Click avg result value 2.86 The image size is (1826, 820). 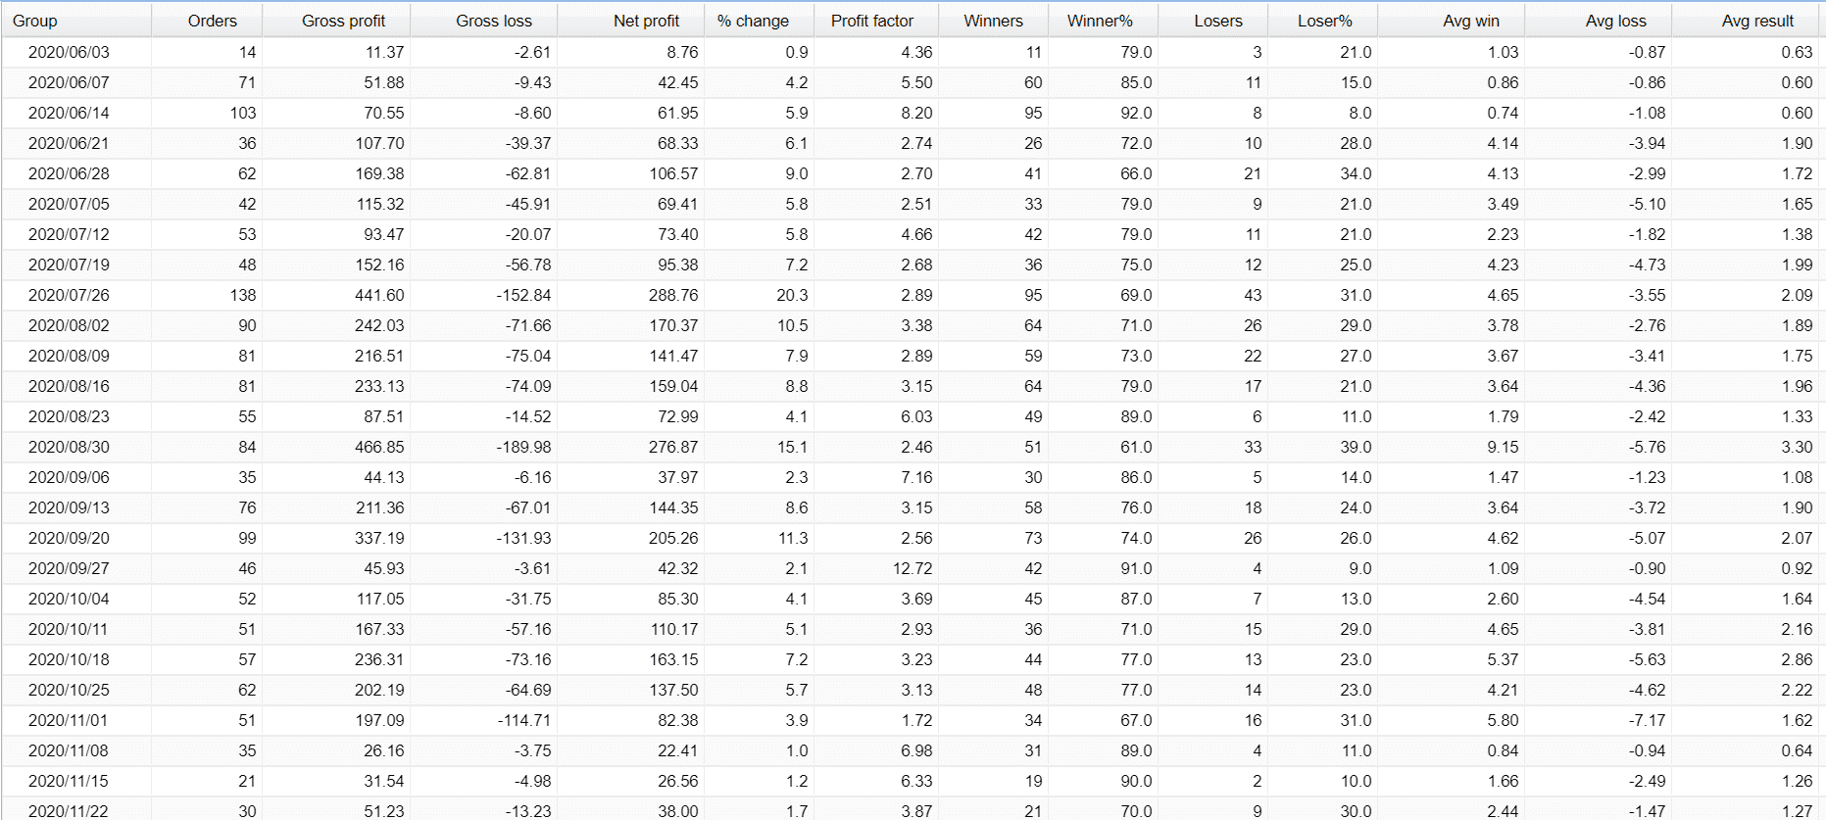tap(1797, 659)
